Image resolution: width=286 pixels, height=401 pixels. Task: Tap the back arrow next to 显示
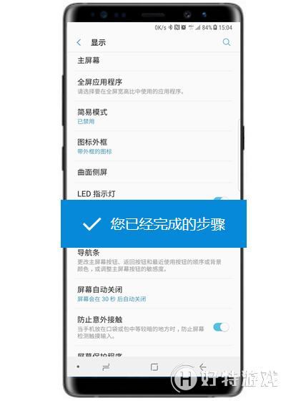click(x=79, y=42)
